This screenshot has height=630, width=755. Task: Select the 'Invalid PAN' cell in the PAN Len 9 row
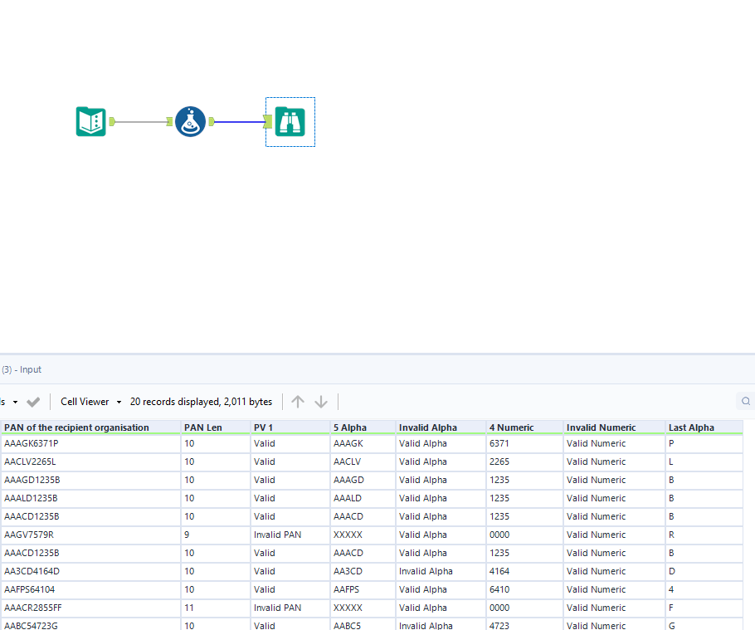pyautogui.click(x=277, y=535)
